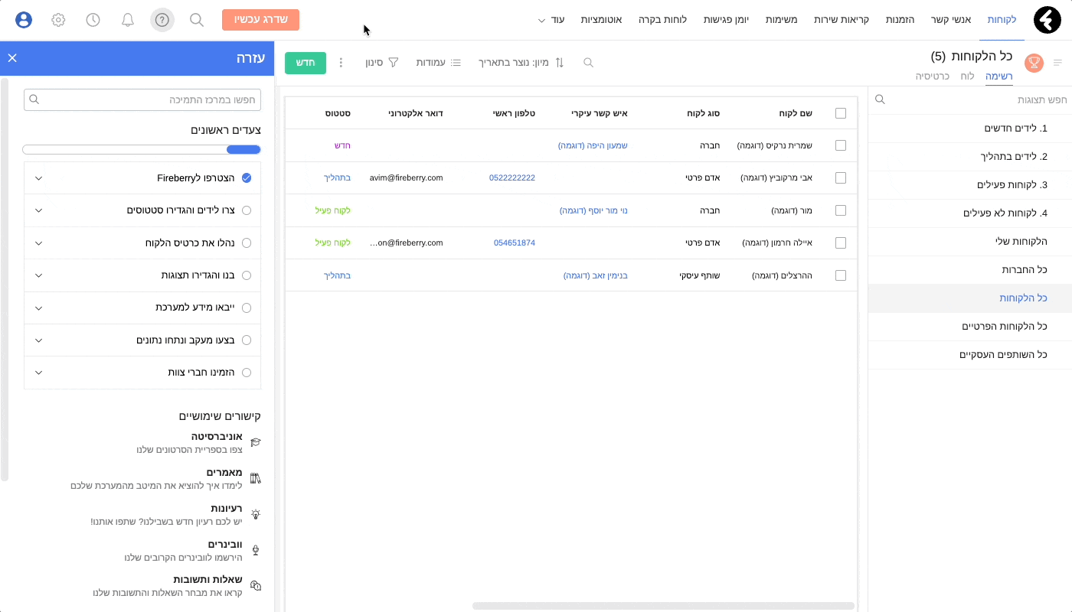This screenshot has width=1072, height=612.
Task: Open contact שמעון היפה (דוגמה) link
Action: [593, 145]
